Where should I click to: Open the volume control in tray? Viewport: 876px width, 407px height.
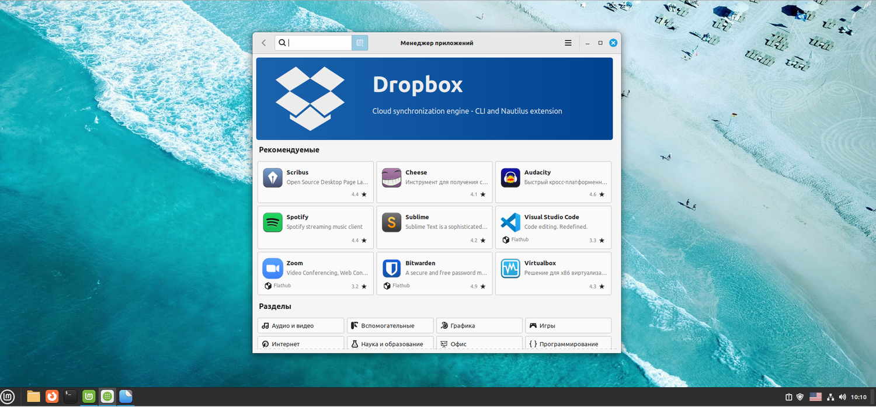842,397
